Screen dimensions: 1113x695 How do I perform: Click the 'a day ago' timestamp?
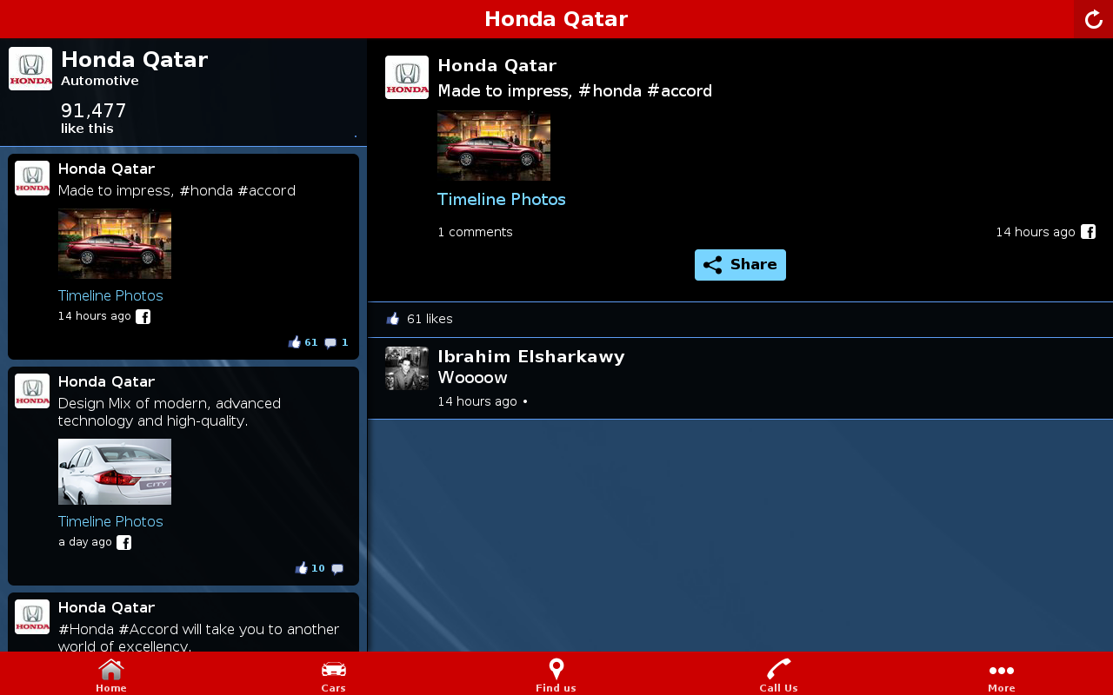coord(85,542)
